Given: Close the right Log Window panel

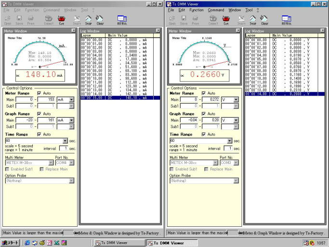Looking at the screenshot, I should pos(322,30).
